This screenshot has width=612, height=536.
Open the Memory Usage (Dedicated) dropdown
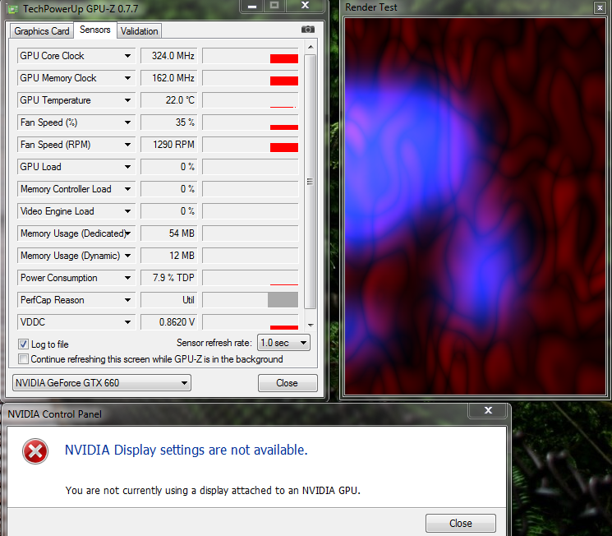[x=127, y=233]
